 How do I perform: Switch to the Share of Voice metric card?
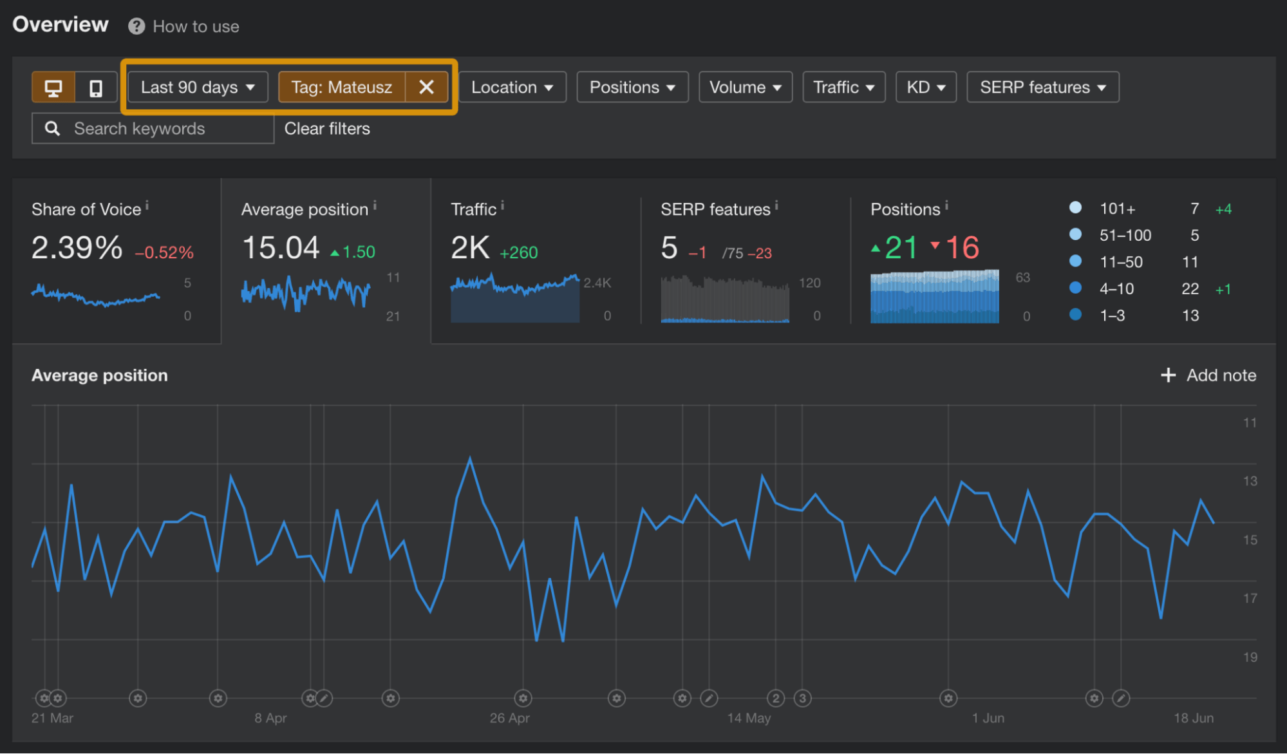point(116,258)
